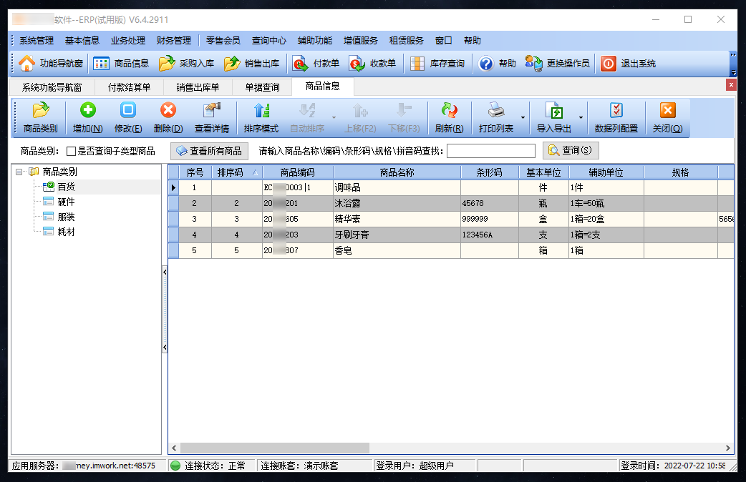Open 数据列配置 column settings
The image size is (746, 482).
click(x=616, y=111)
